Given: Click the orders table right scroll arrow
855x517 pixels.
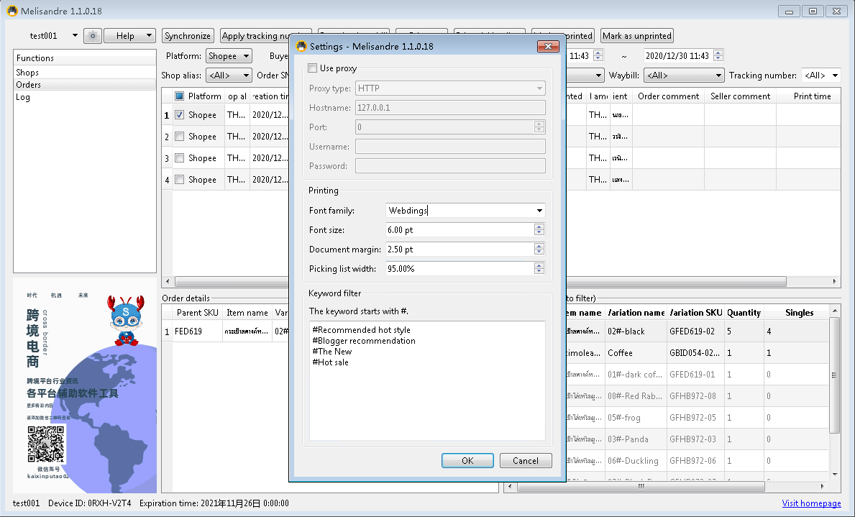Looking at the screenshot, I should (834, 281).
